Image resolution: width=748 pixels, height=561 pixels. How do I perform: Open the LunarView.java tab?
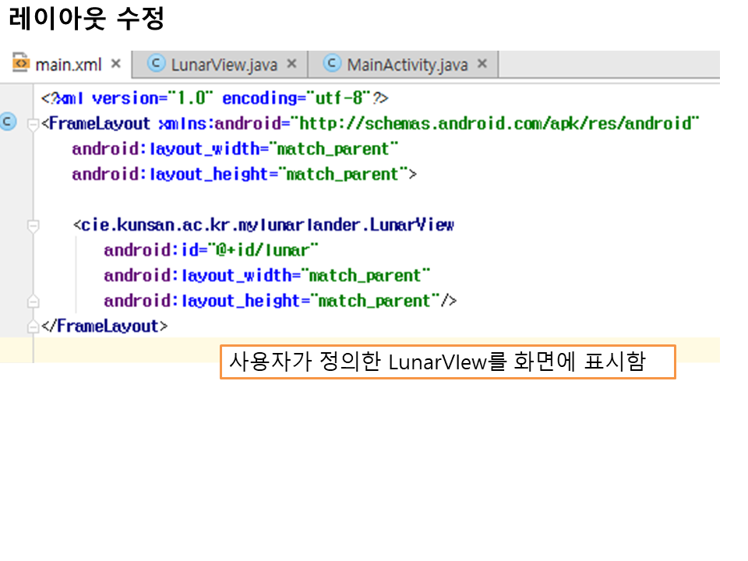[223, 65]
